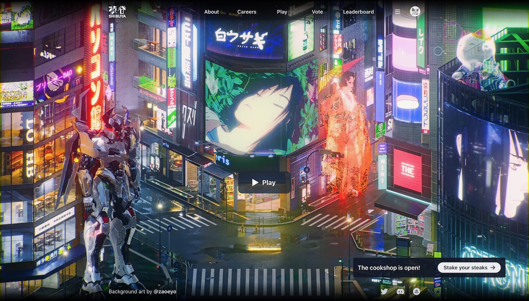The width and height of the screenshot is (529, 301).
Task: Click the Shibuya logo in header
Action: pos(117,12)
